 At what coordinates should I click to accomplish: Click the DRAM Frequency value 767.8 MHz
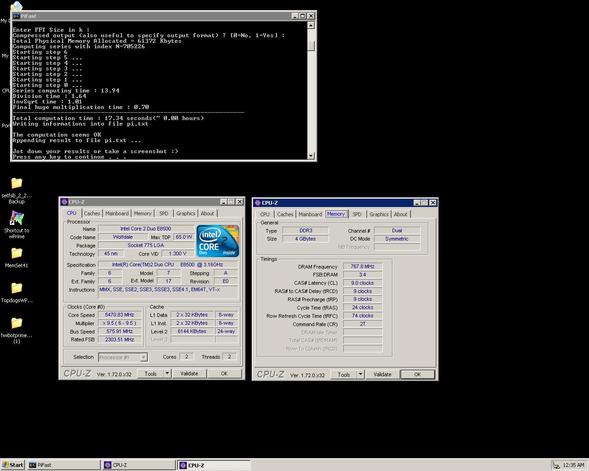[363, 267]
